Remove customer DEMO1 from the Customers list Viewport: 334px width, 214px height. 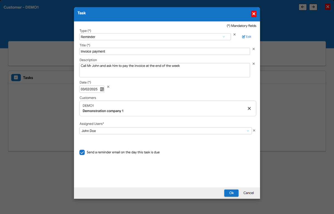point(249,109)
